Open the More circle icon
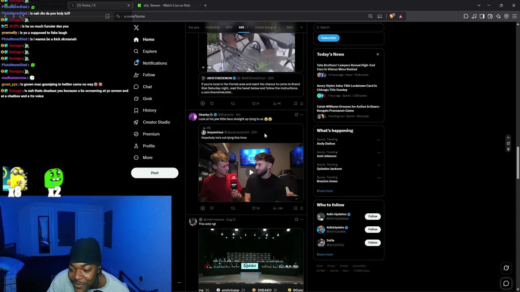 [x=136, y=158]
